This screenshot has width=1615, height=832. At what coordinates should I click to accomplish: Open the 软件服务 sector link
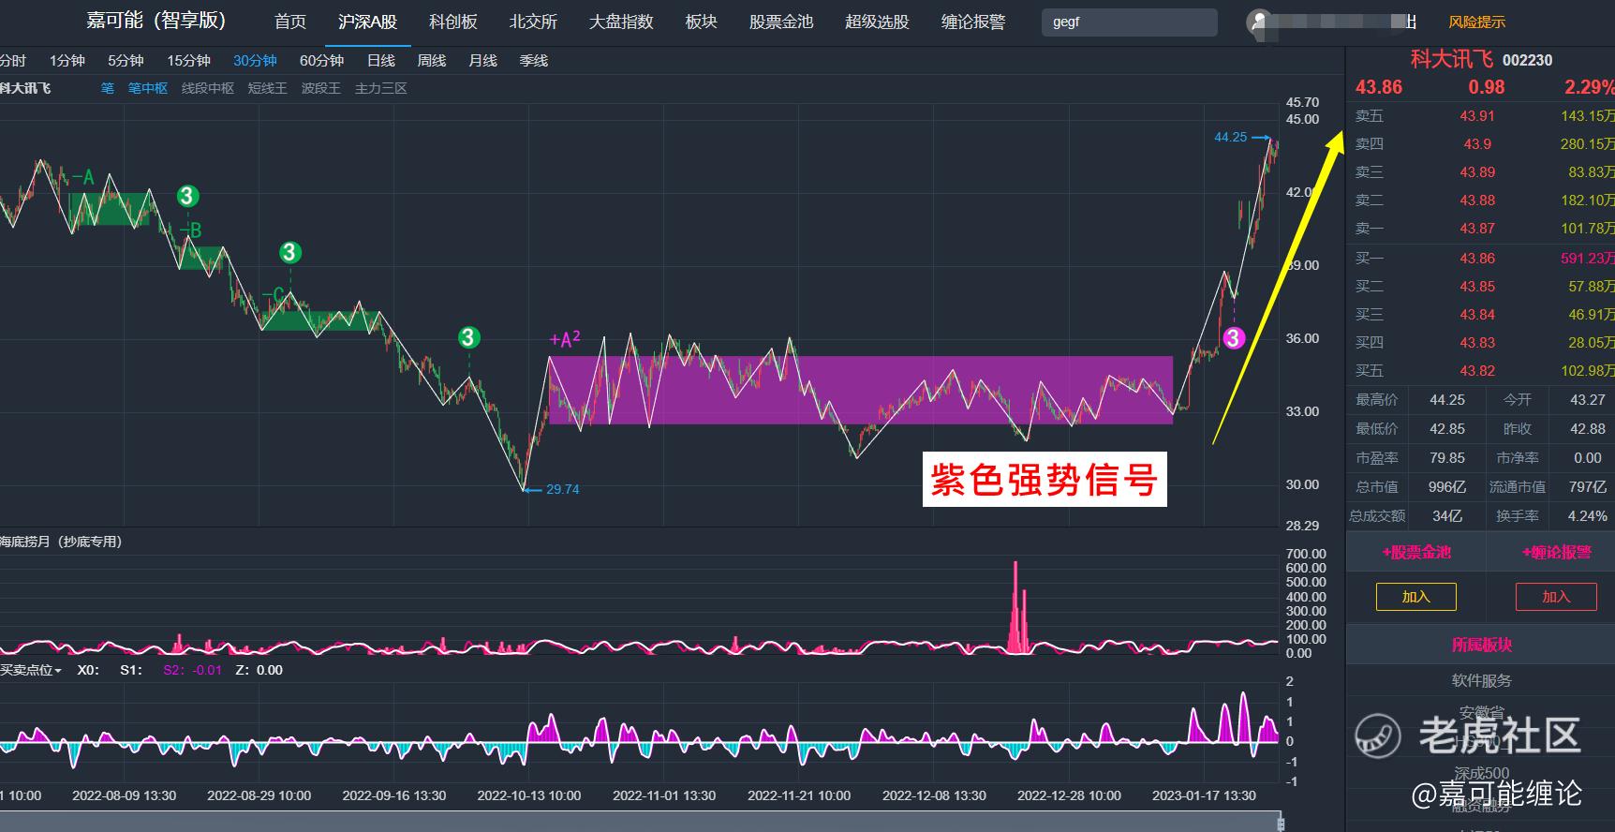(x=1482, y=680)
